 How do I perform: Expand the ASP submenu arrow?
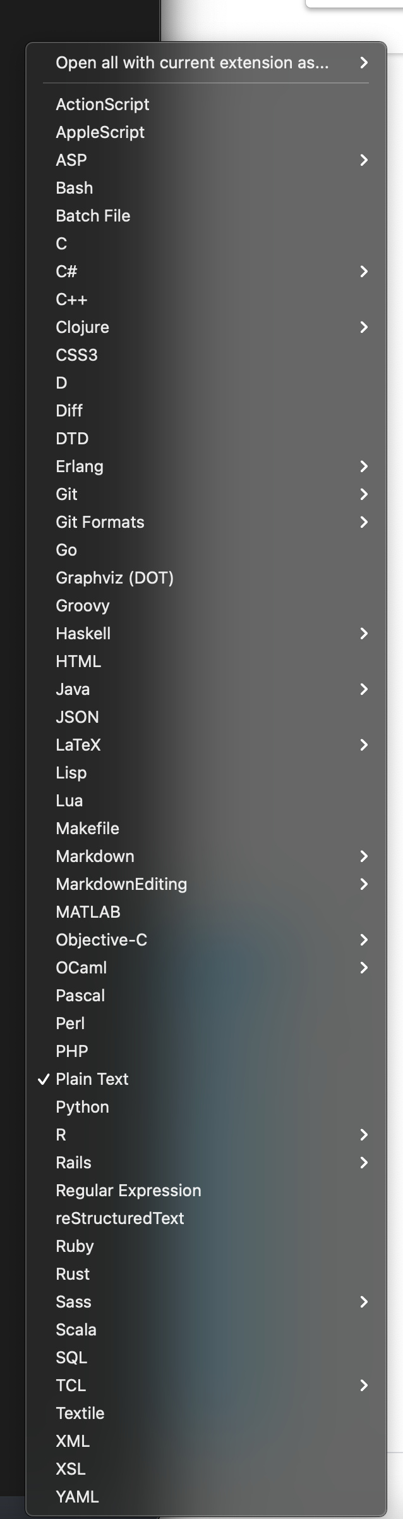(x=364, y=160)
